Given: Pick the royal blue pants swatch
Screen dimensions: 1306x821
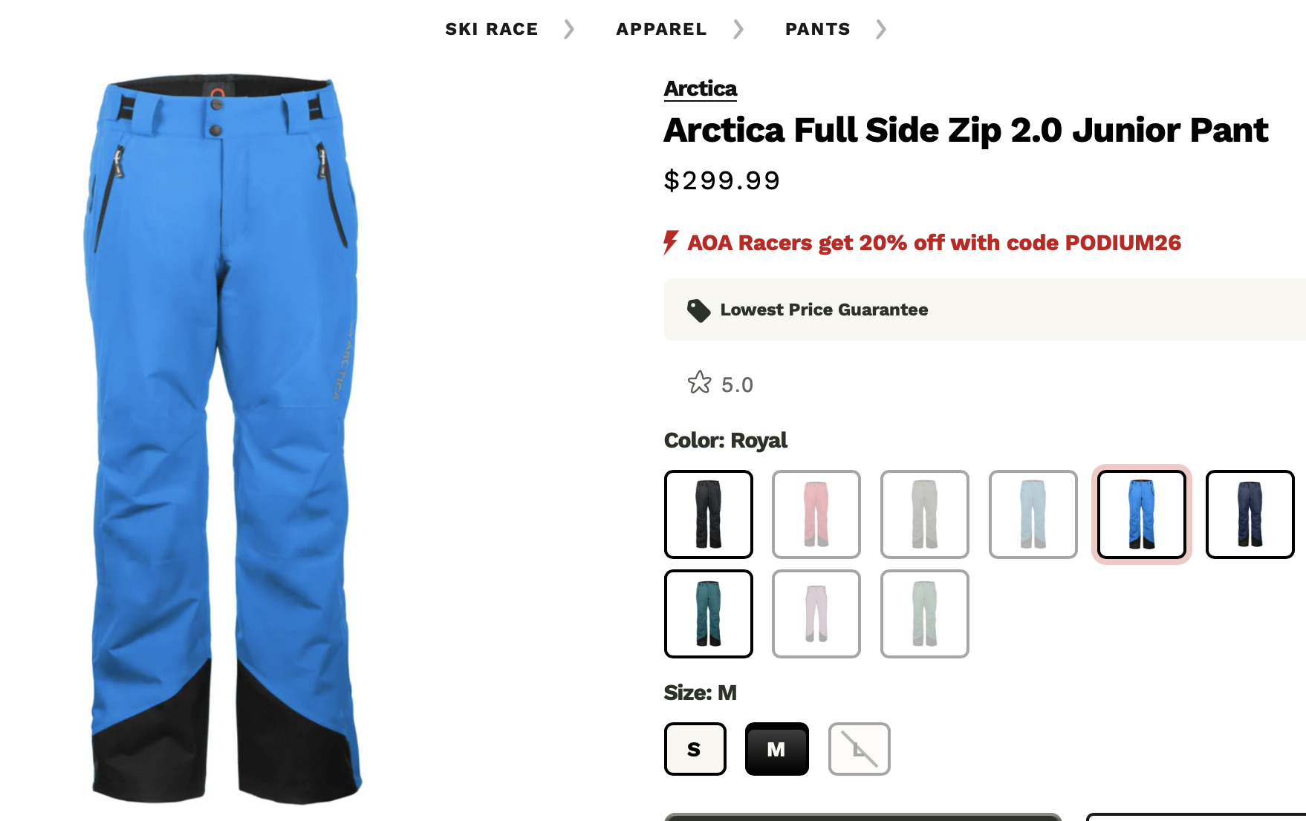Looking at the screenshot, I should [x=1142, y=514].
